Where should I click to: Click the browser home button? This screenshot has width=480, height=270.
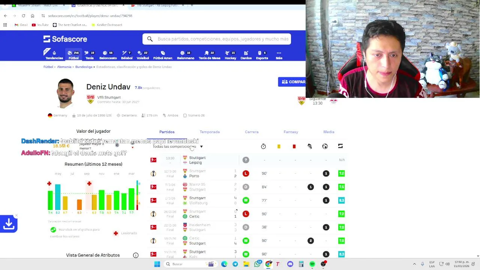tap(32, 16)
